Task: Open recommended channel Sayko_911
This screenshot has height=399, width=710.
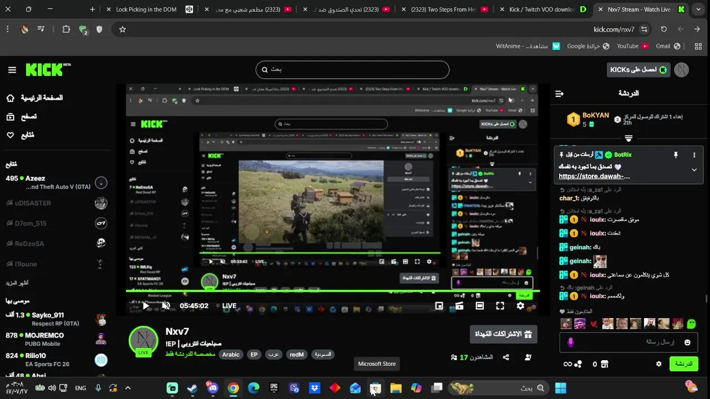Action: 55,319
